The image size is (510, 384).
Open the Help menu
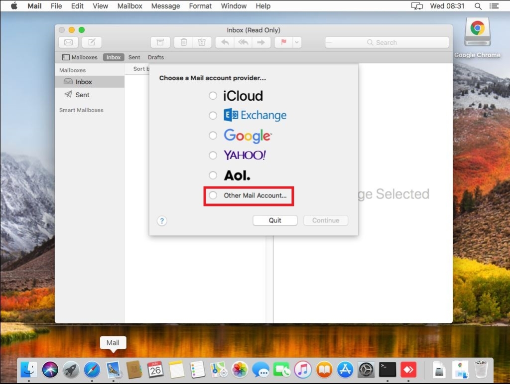point(263,6)
